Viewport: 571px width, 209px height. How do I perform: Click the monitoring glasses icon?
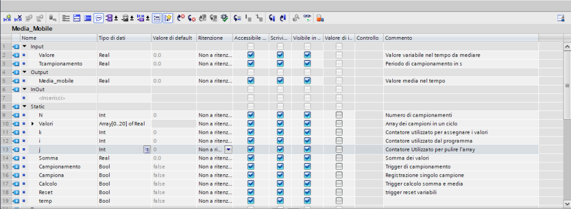(308, 18)
